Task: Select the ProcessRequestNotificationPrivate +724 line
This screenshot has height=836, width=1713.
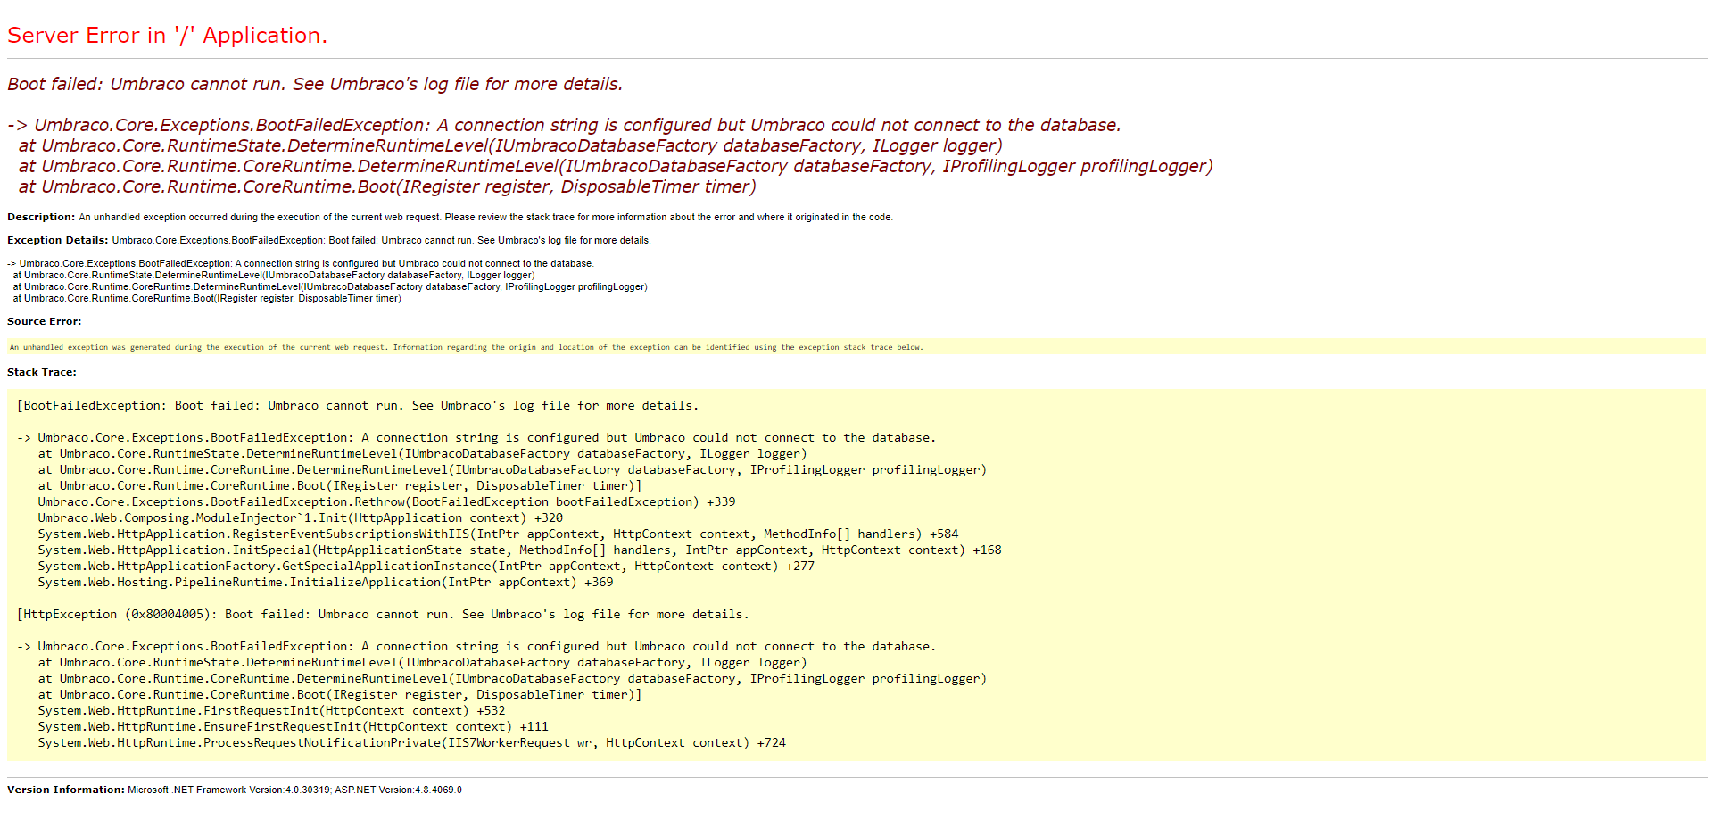Action: point(412,742)
